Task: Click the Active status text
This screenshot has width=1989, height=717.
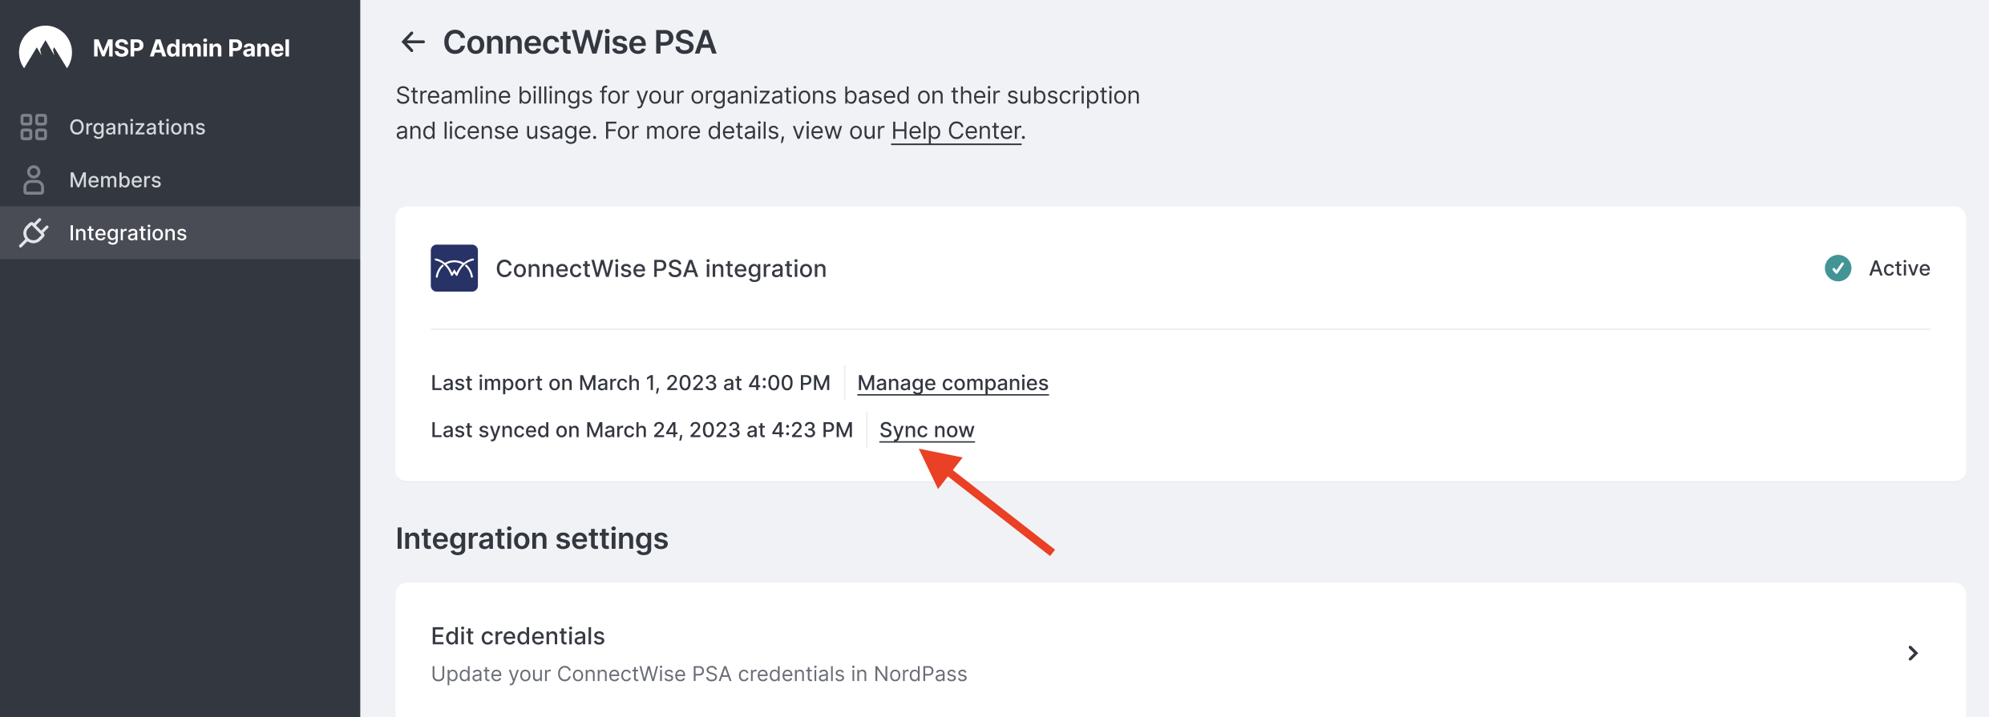Action: click(1899, 268)
